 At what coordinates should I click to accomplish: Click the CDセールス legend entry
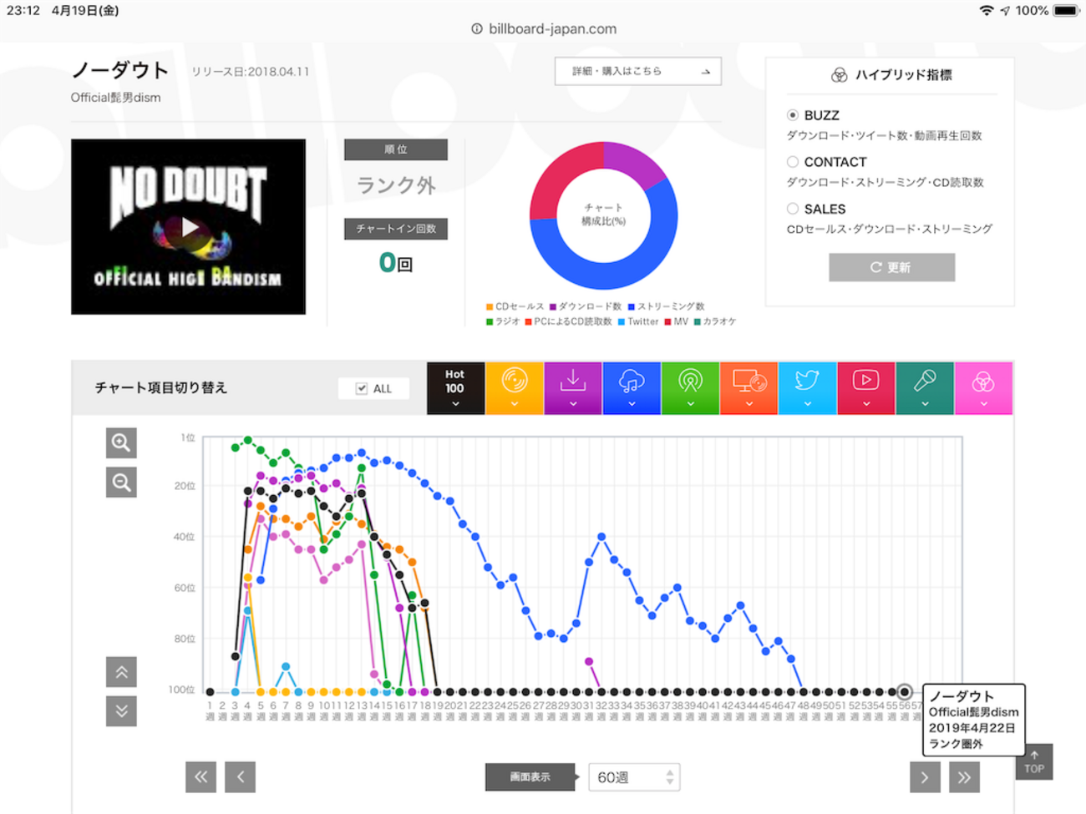tap(515, 306)
